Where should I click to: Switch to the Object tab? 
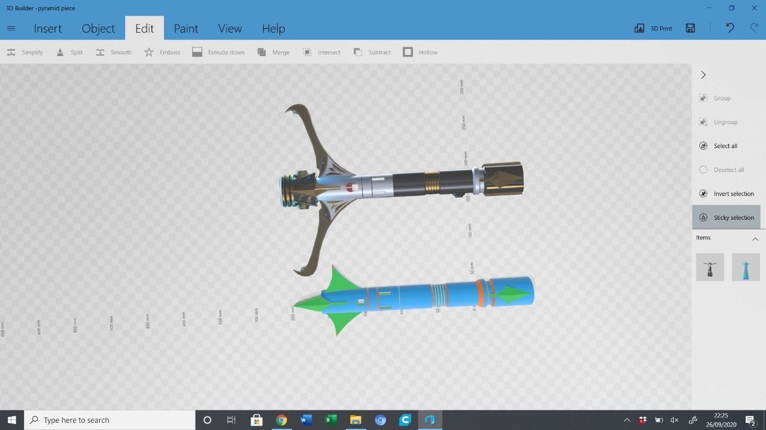(98, 29)
